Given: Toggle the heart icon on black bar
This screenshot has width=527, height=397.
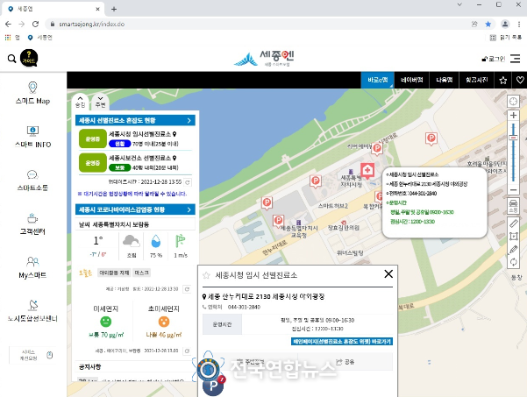Looking at the screenshot, I should click(520, 81).
